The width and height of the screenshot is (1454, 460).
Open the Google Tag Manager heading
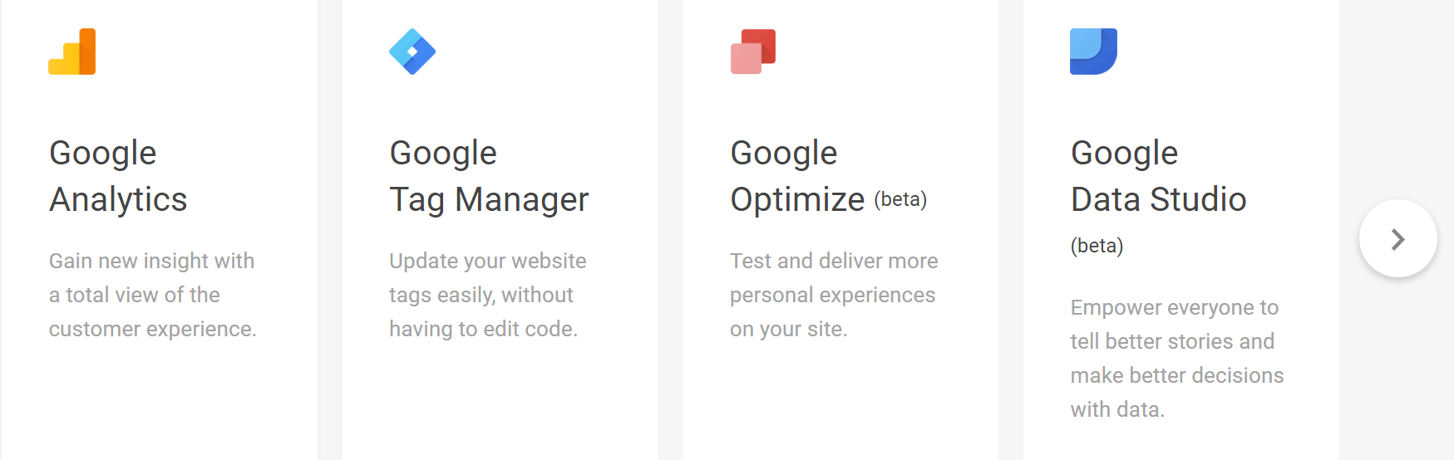[x=489, y=176]
